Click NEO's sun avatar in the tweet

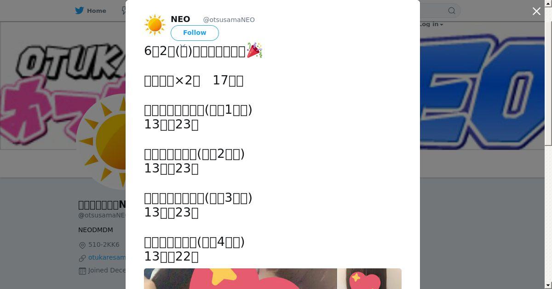[x=155, y=25]
